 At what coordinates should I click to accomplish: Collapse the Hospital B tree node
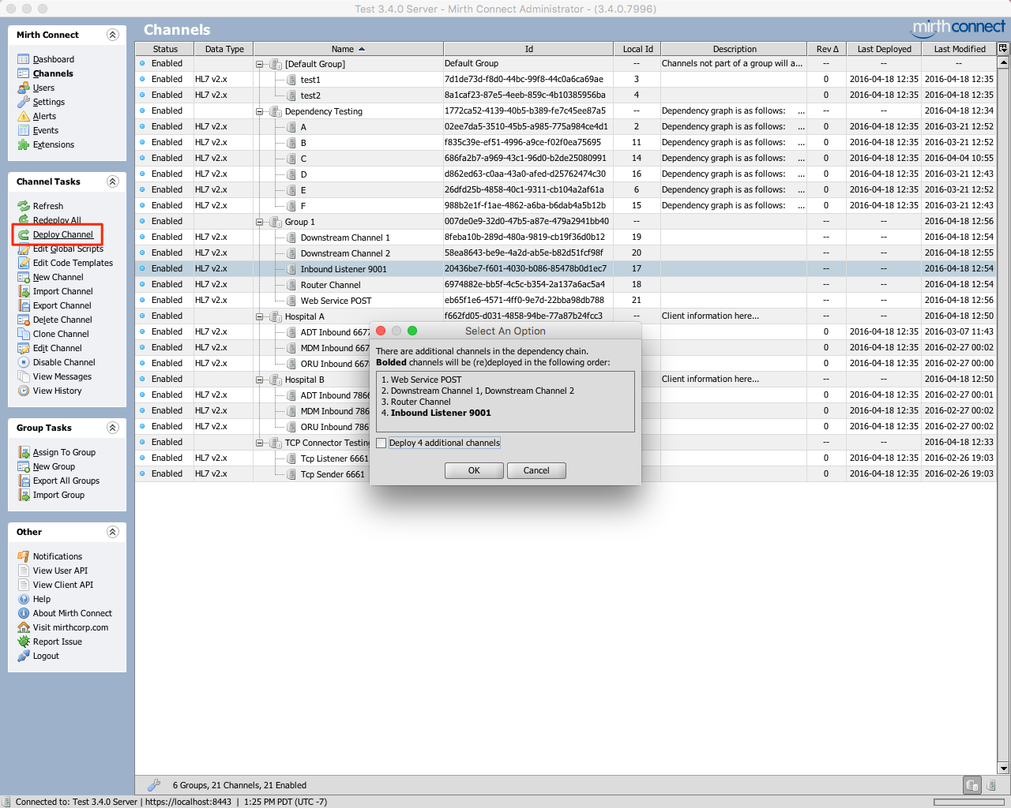(259, 380)
